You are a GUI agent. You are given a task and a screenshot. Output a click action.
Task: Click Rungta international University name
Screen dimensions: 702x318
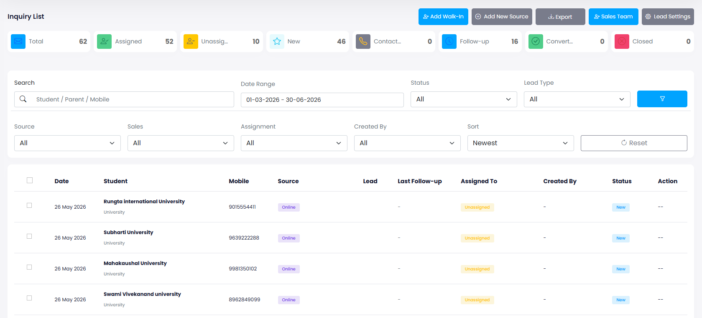144,202
